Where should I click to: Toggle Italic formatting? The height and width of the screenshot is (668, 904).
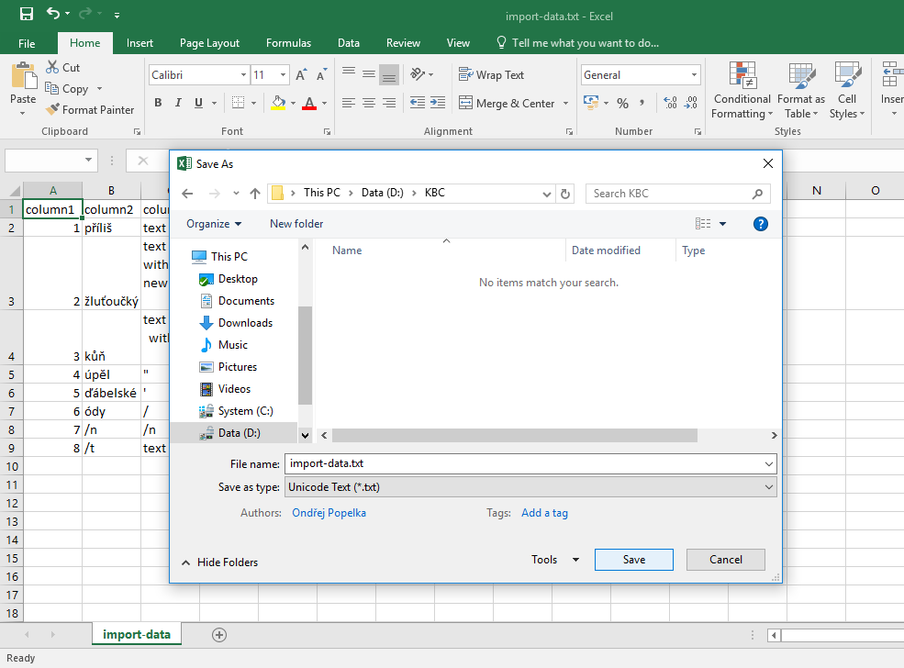click(178, 103)
